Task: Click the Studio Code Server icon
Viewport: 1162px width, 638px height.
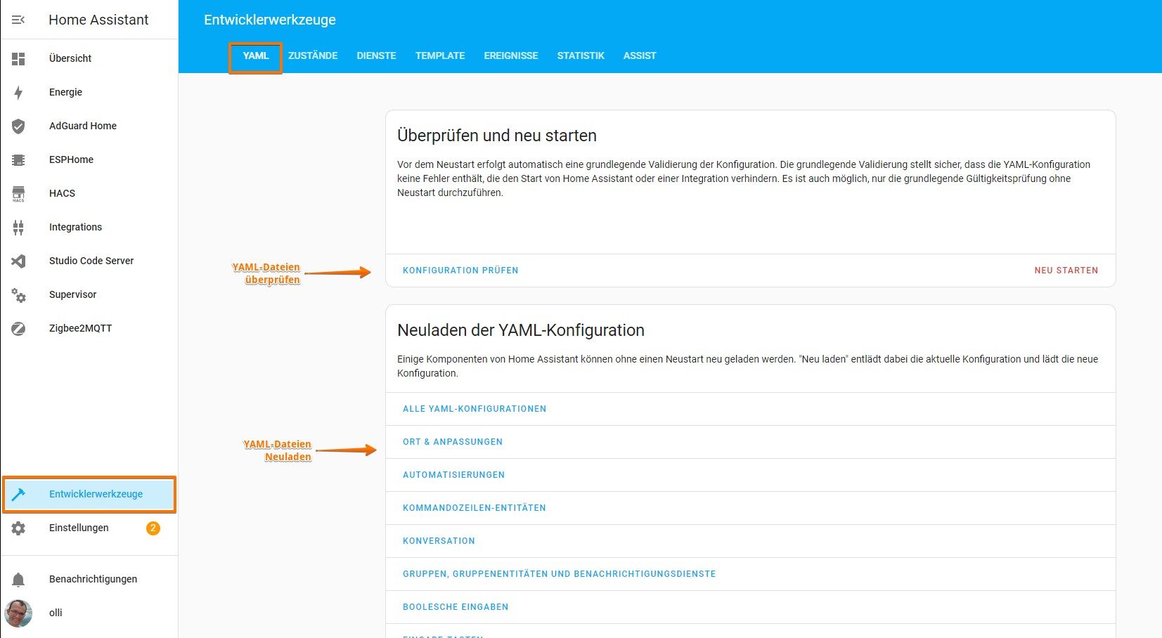Action: [18, 261]
